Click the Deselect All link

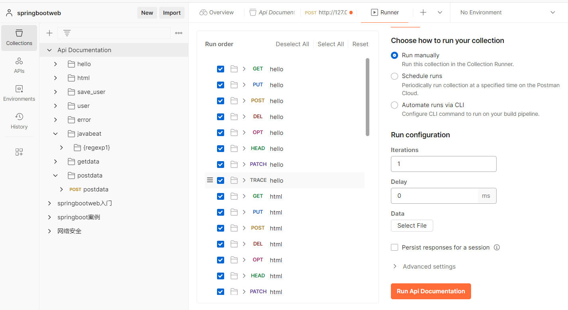tap(292, 44)
